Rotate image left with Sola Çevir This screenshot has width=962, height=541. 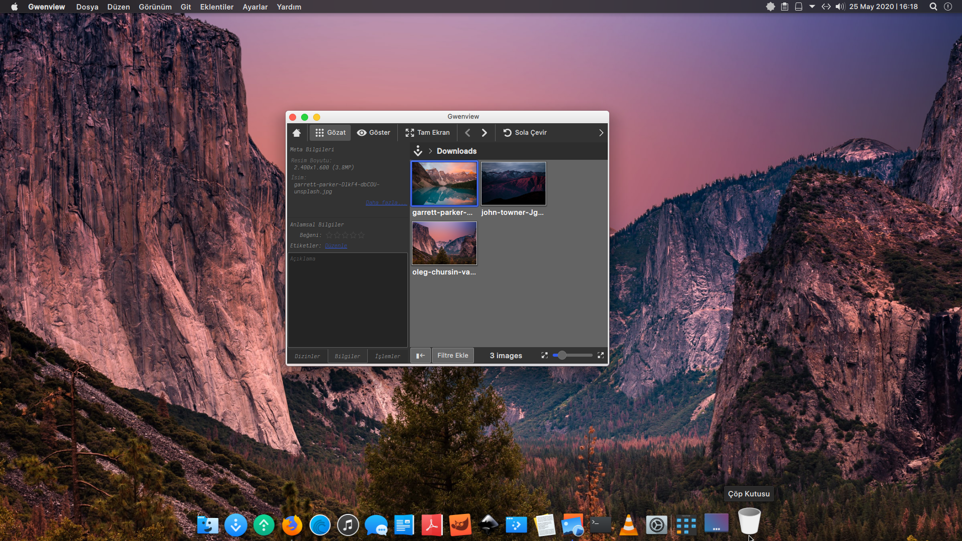[525, 133]
